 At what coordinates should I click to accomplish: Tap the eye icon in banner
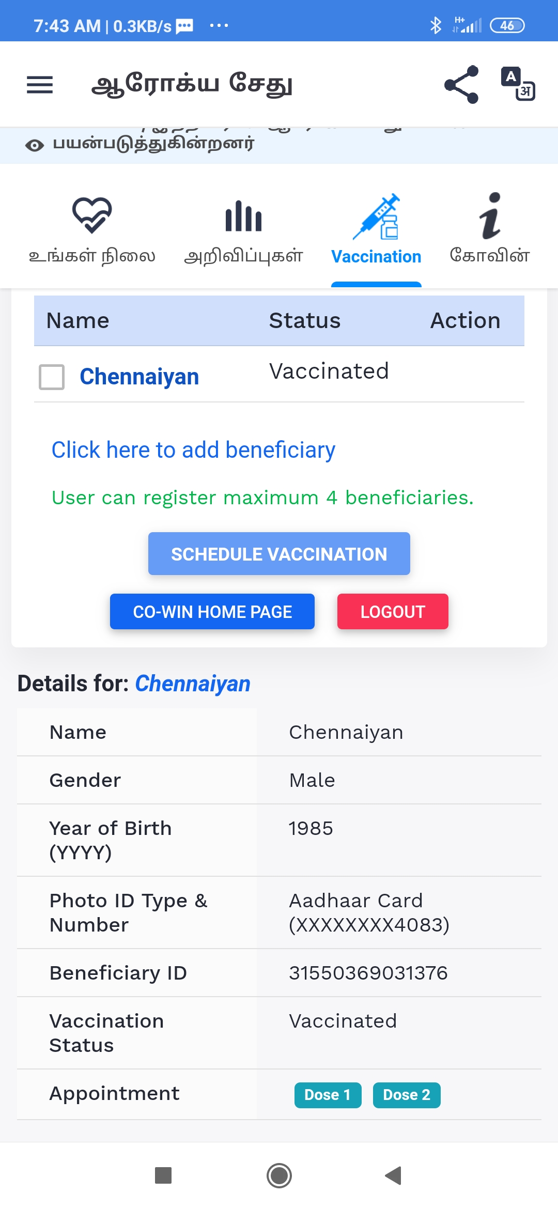[x=35, y=145]
